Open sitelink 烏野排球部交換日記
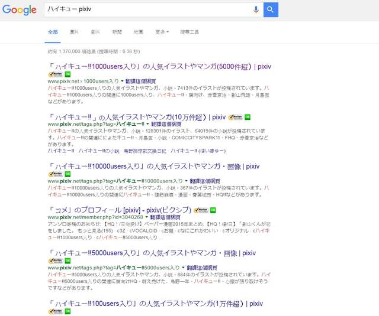The width and height of the screenshot is (379, 316). 144,151
